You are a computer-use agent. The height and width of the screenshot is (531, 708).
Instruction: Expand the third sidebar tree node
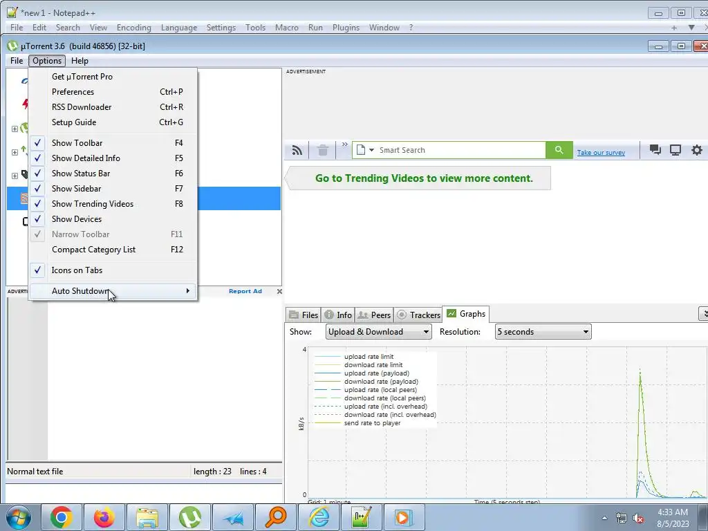pyautogui.click(x=15, y=176)
